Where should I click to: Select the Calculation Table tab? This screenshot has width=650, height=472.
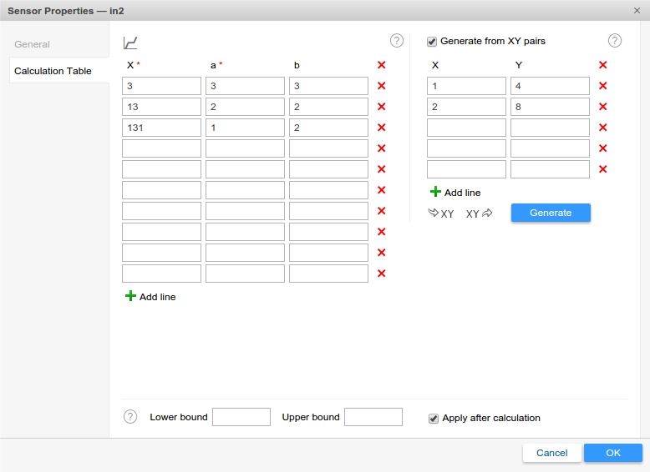coord(53,71)
